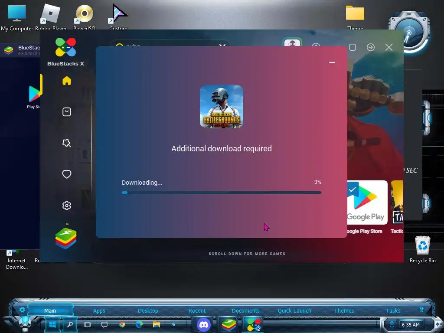Open Internet Download Manager desktop shortcut

click(17, 260)
